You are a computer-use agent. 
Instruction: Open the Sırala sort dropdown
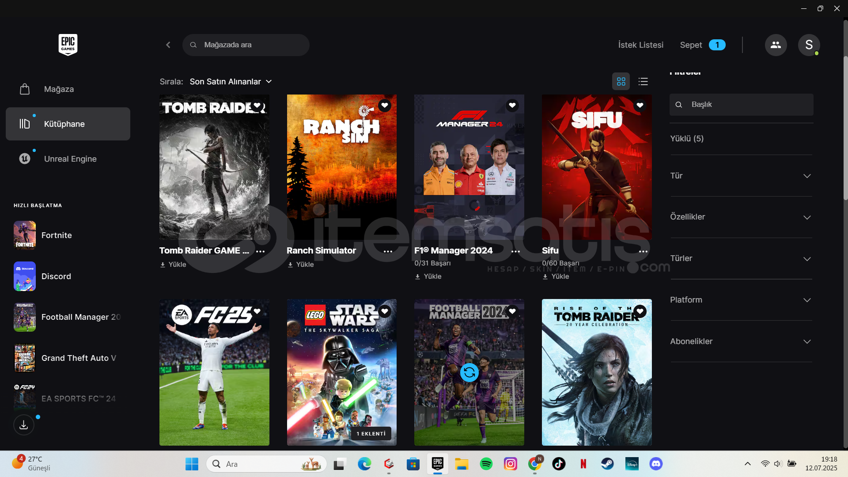231,82
